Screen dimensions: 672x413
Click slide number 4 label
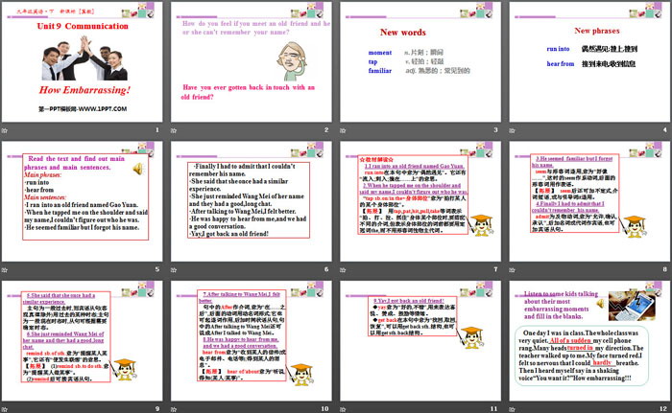[665, 129]
